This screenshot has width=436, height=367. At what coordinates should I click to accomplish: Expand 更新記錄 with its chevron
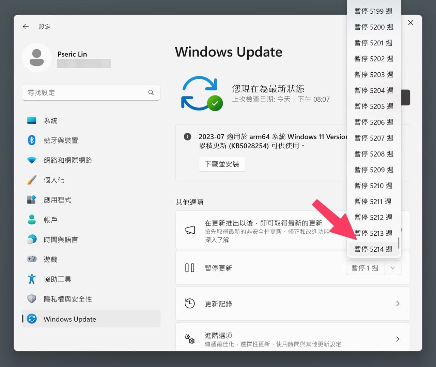point(398,304)
